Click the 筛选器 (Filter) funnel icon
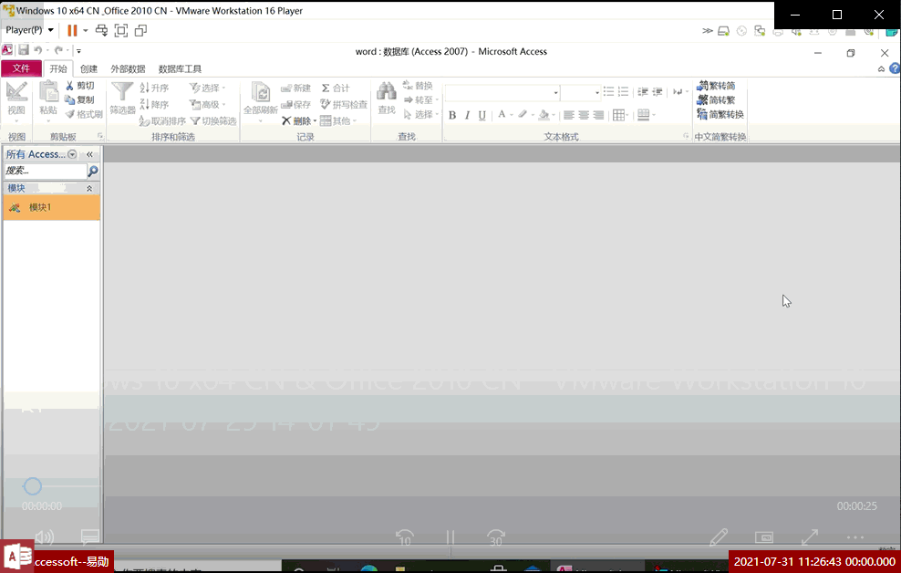This screenshot has width=901, height=573. [122, 92]
